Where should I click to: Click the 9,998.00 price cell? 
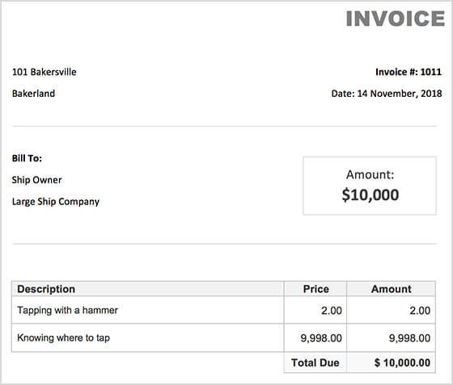[321, 337]
